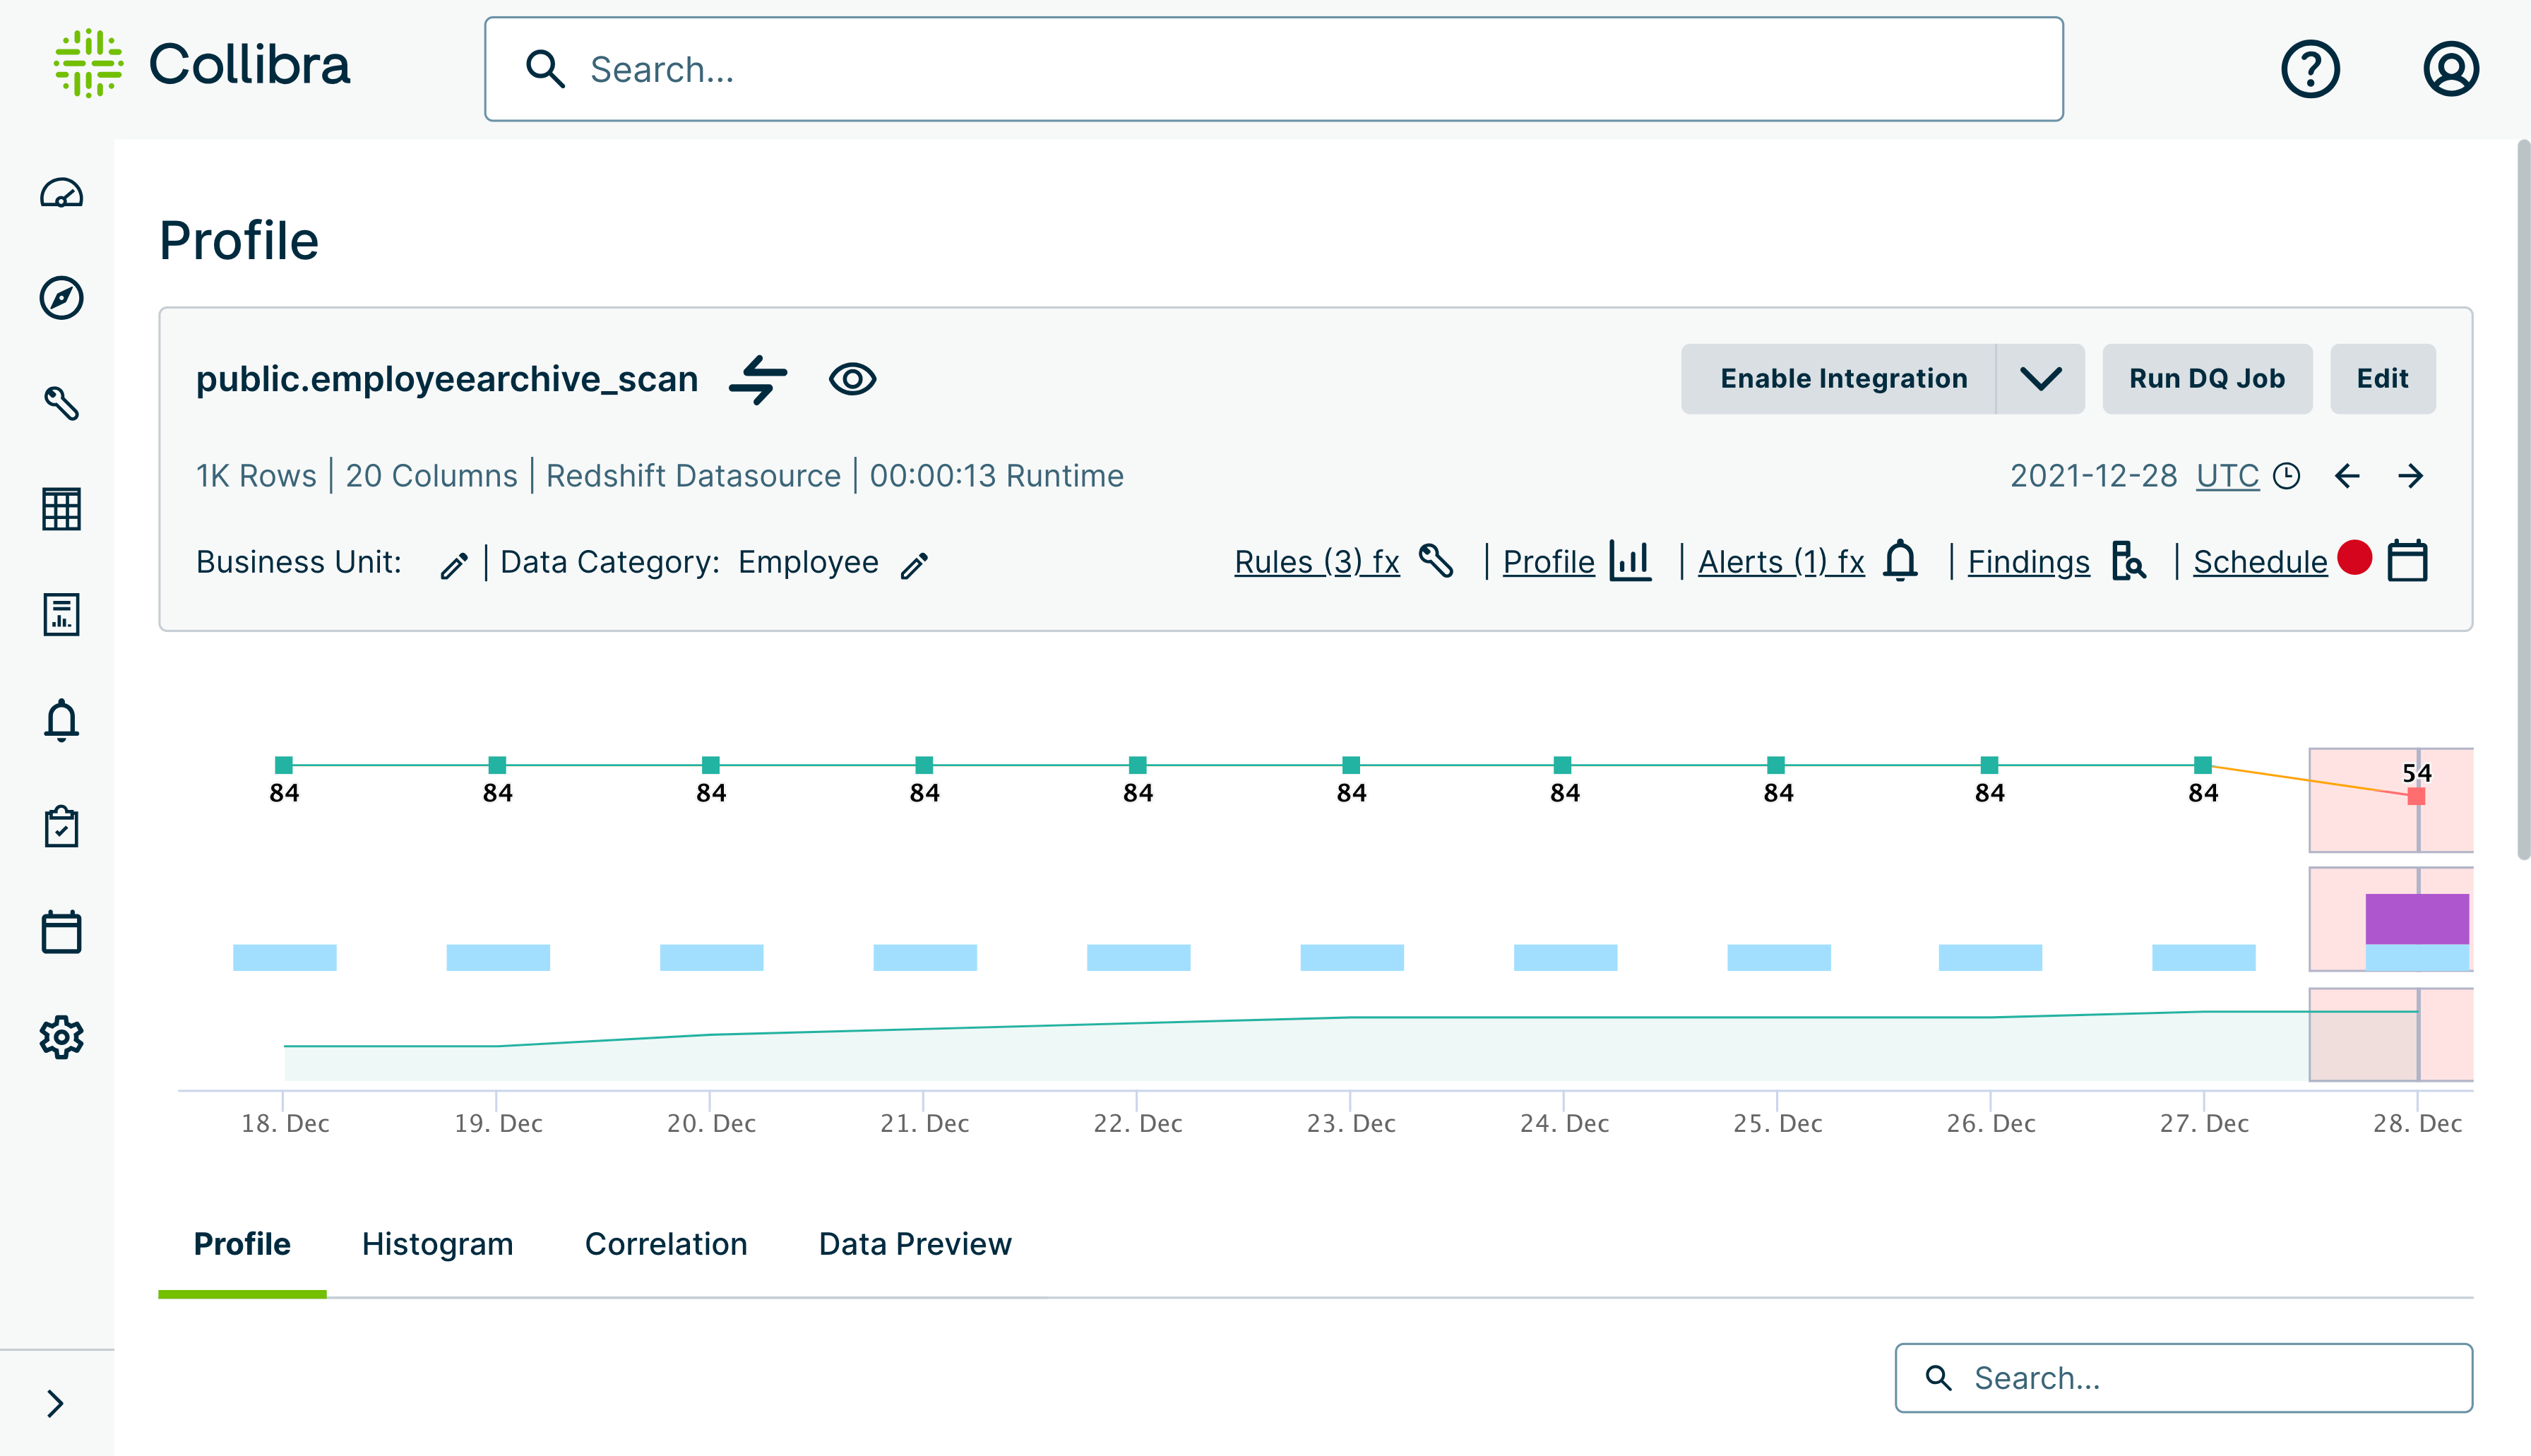Open the UTC timezone selector
The width and height of the screenshot is (2531, 1456).
[2227, 476]
